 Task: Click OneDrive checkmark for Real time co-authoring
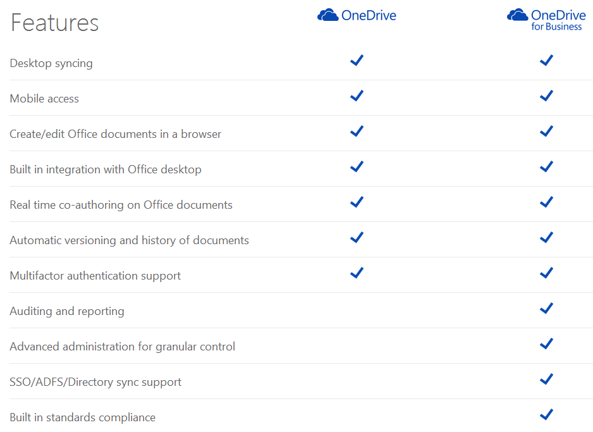click(x=357, y=202)
